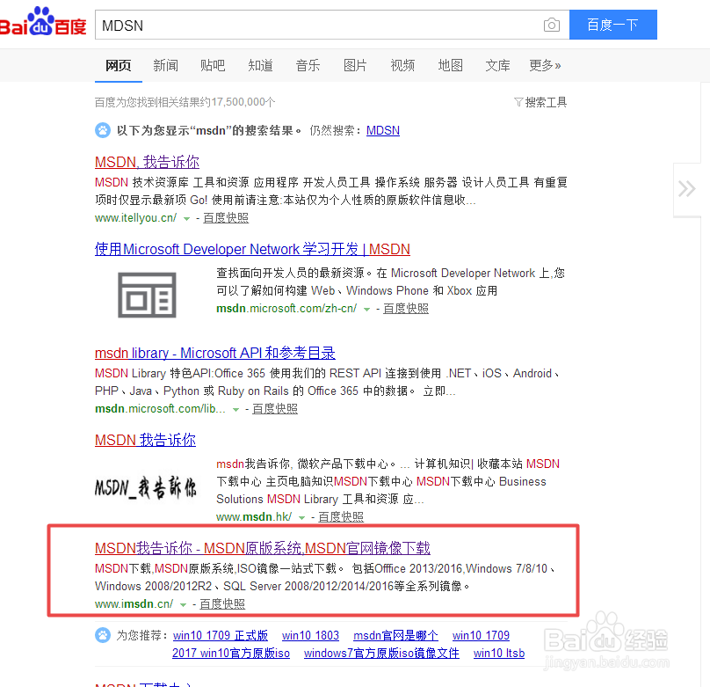Click suggestion win10 1709 正式版

click(221, 635)
